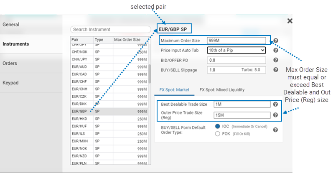
Task: Switch to FX Spot: Market tab
Action: (x=175, y=89)
